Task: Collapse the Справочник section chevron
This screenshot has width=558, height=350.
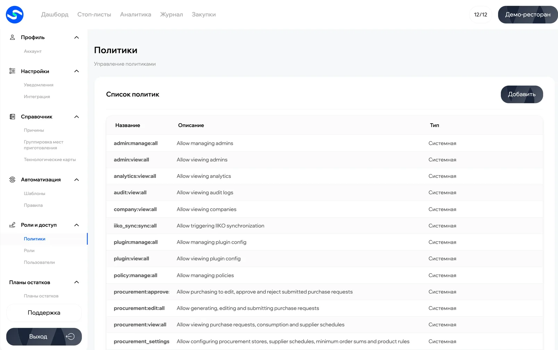Action: click(77, 117)
